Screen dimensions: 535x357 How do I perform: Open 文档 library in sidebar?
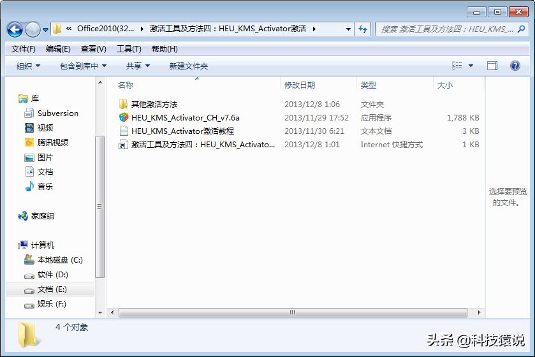coord(45,172)
